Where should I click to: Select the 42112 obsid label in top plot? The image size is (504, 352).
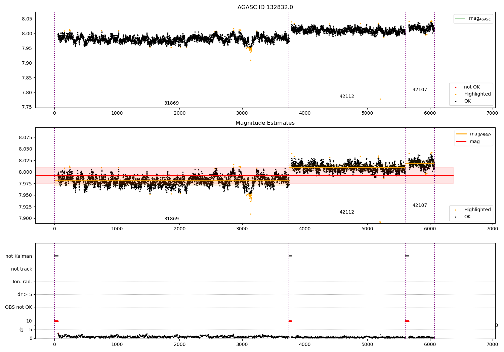tap(347, 97)
